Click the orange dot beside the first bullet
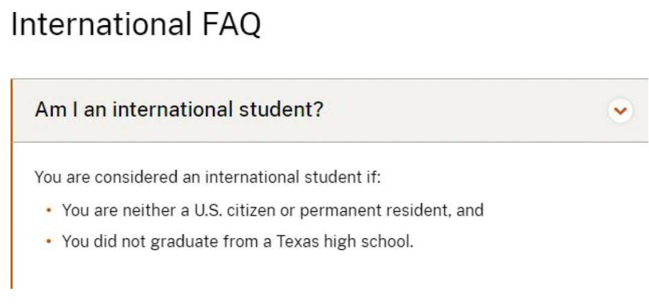The height and width of the screenshot is (306, 649). pyautogui.click(x=50, y=211)
